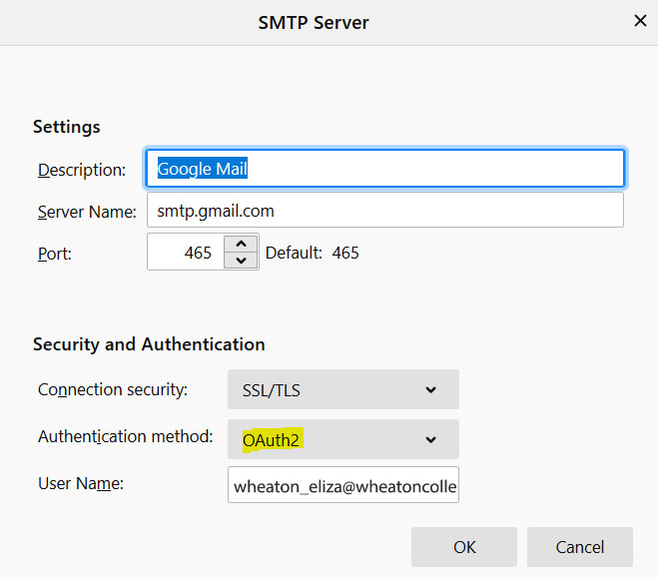Click the User Name input field
Screen dimensions: 658x577
pos(342,486)
